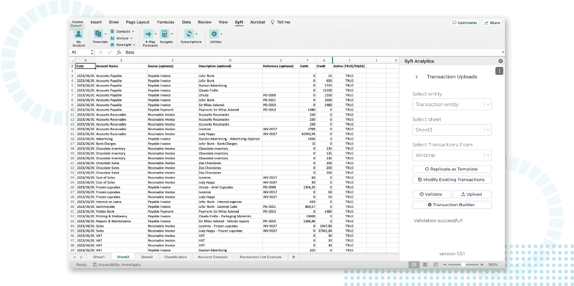Open Select Transactions From dropdown
Viewport: 574px width, 286px height.
(452, 155)
